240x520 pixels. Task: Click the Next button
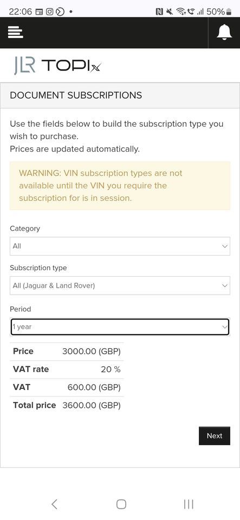[x=215, y=435]
